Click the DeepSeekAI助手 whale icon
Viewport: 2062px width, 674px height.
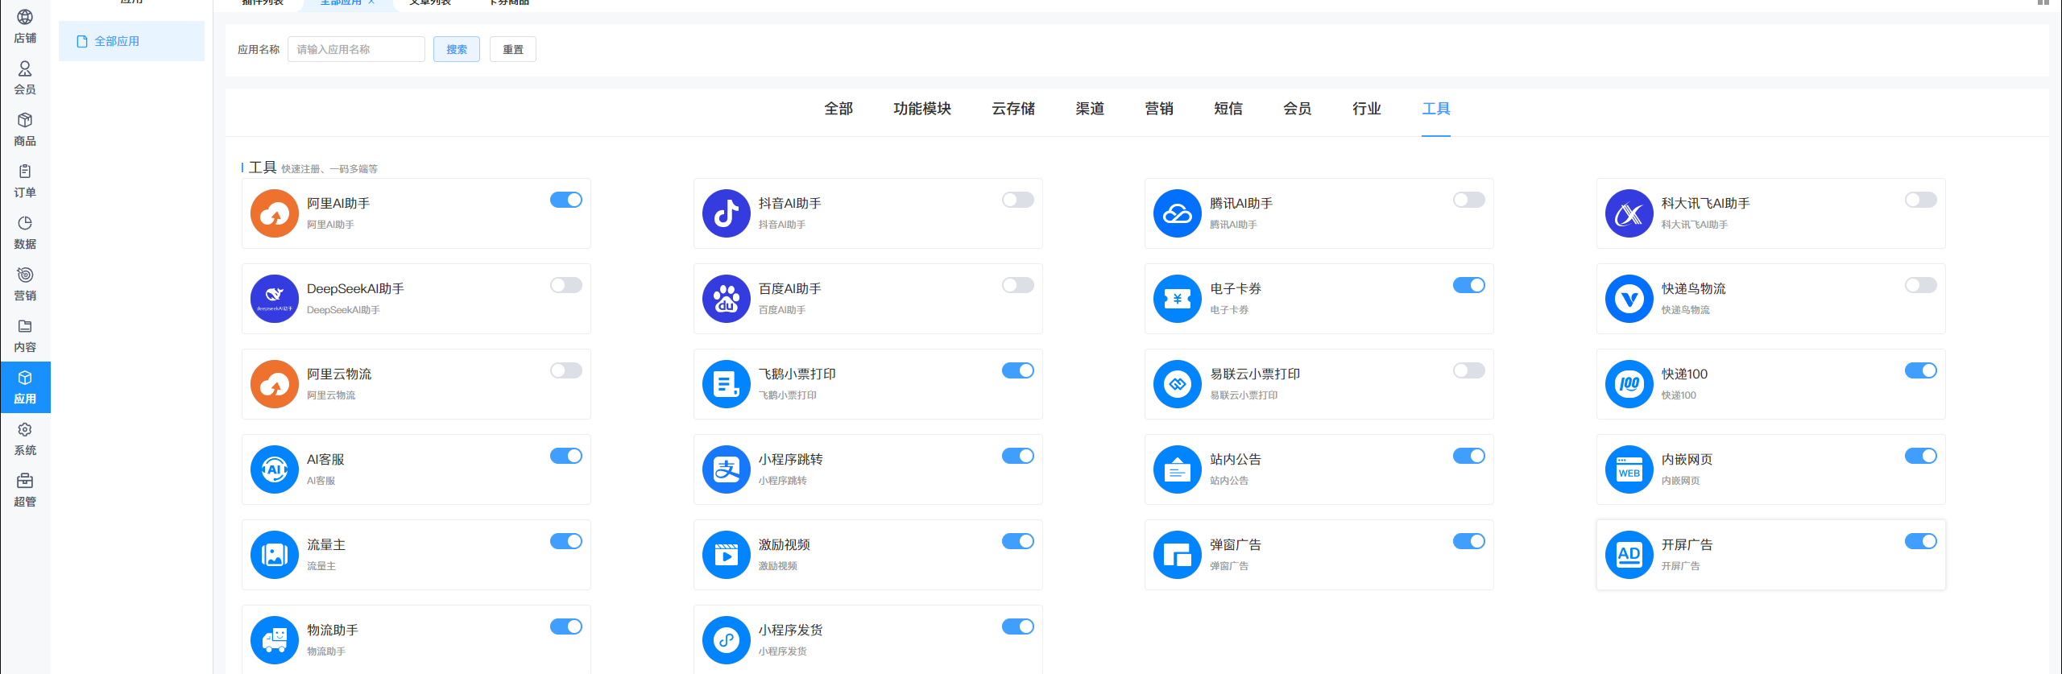pyautogui.click(x=275, y=299)
